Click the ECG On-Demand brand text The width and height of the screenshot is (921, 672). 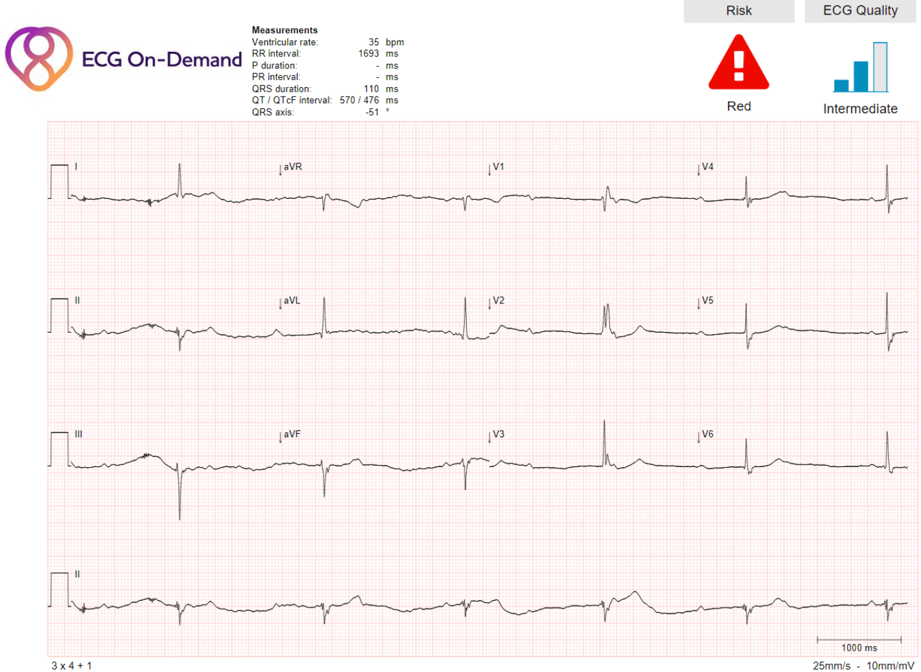point(162,60)
